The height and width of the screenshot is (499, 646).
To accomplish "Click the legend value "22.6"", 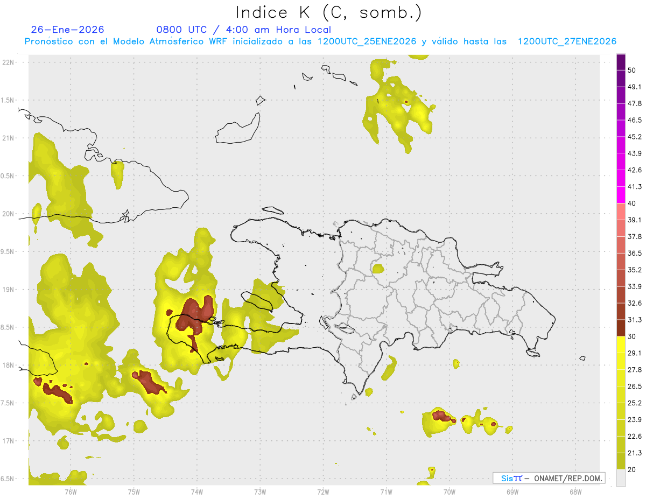I will pyautogui.click(x=635, y=437).
